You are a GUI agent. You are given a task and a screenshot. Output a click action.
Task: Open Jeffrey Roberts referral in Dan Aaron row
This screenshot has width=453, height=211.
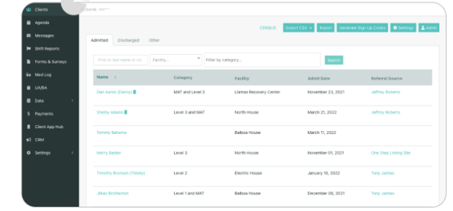click(x=386, y=92)
